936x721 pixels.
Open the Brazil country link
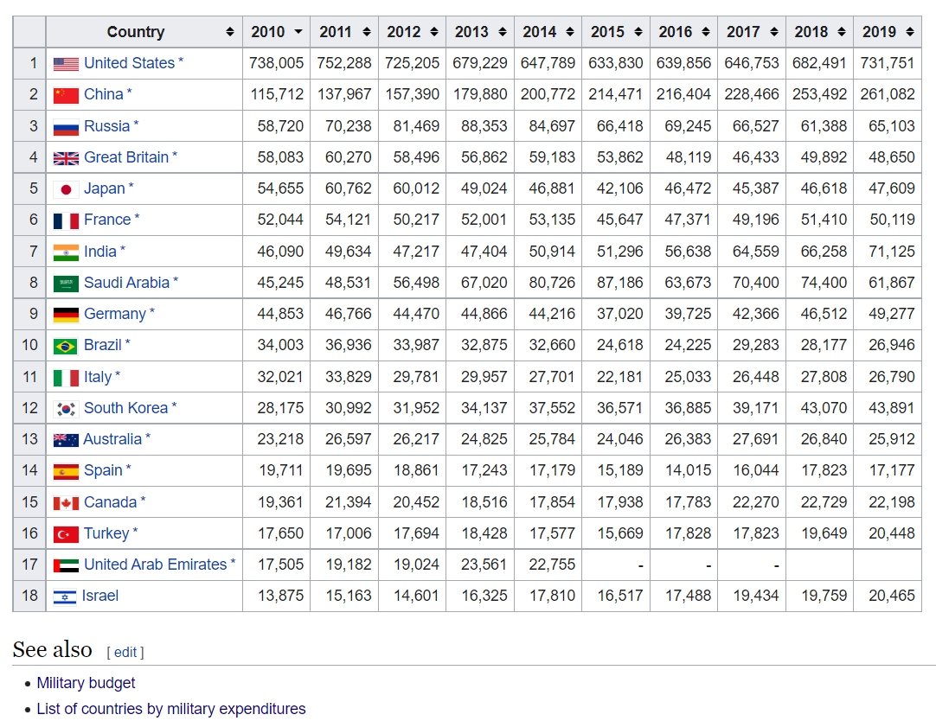click(x=103, y=345)
